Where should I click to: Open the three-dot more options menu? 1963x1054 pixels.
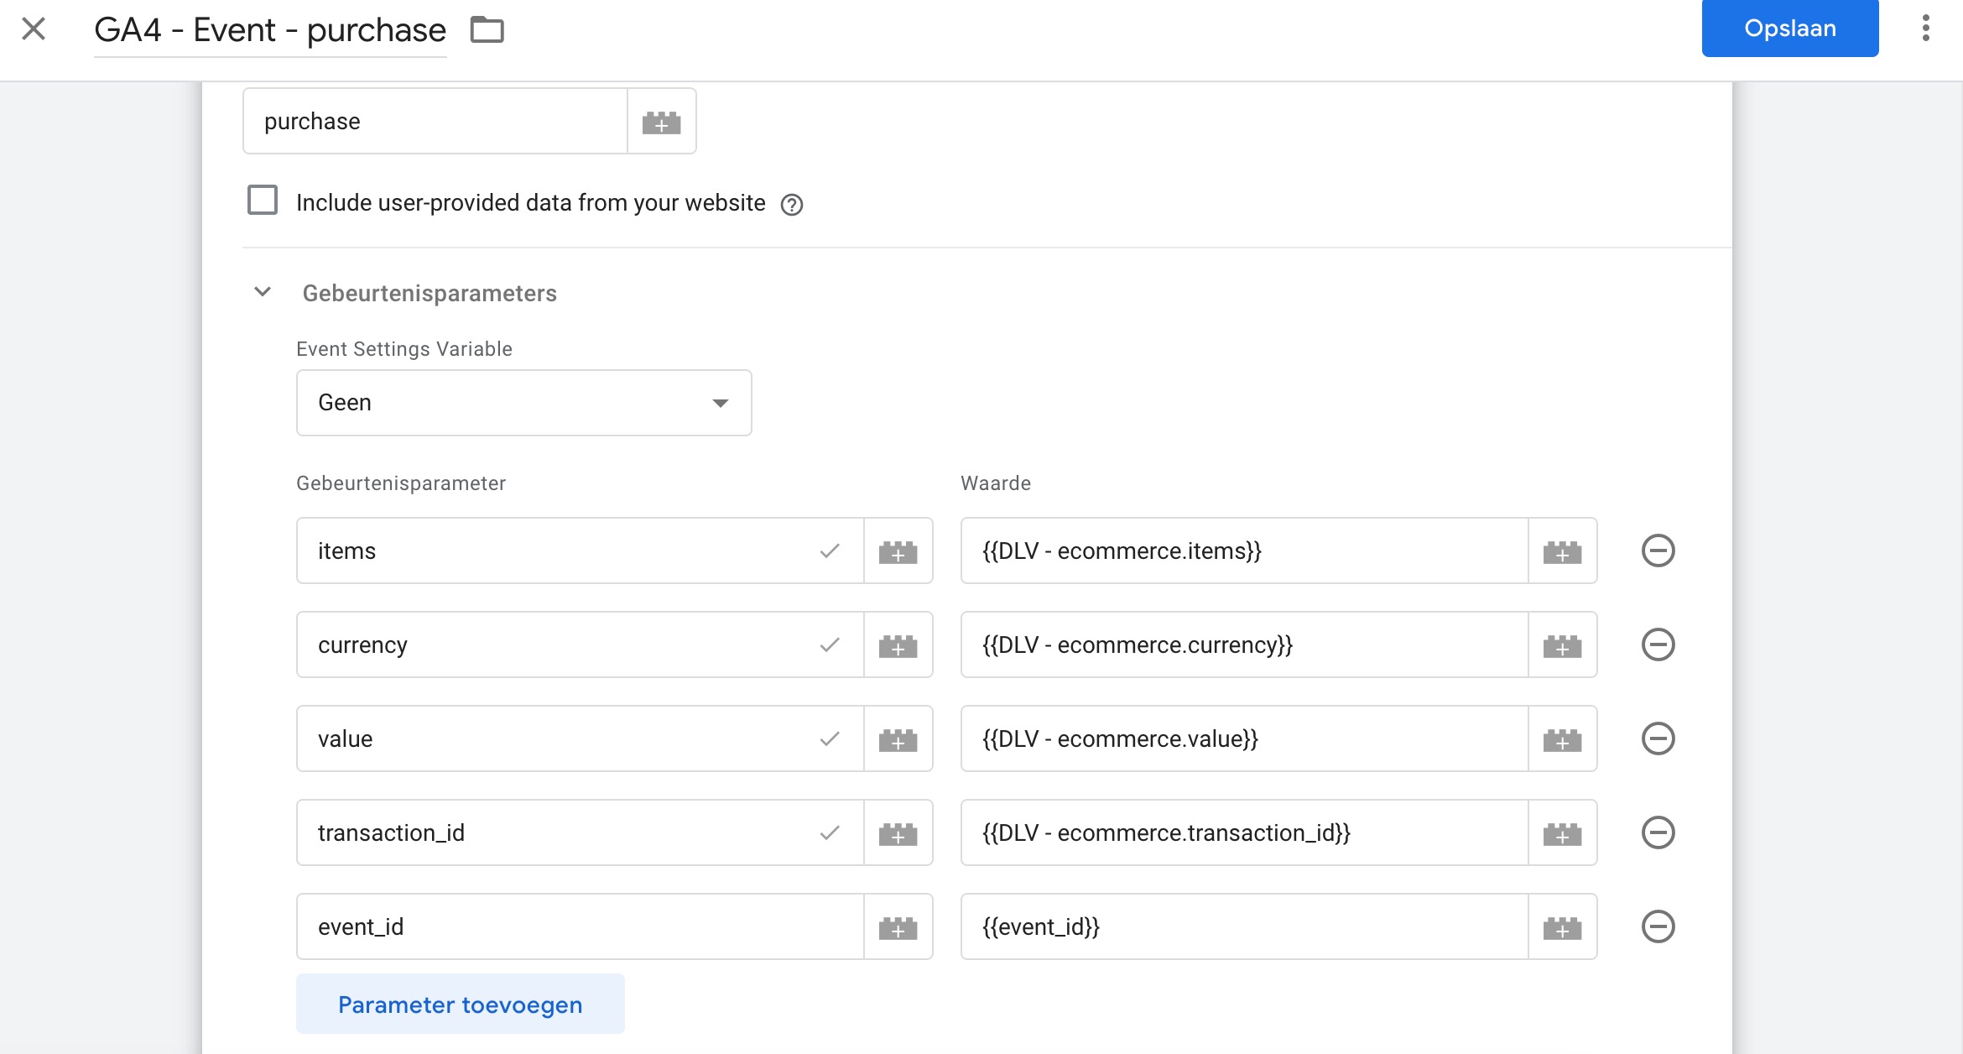(1925, 28)
